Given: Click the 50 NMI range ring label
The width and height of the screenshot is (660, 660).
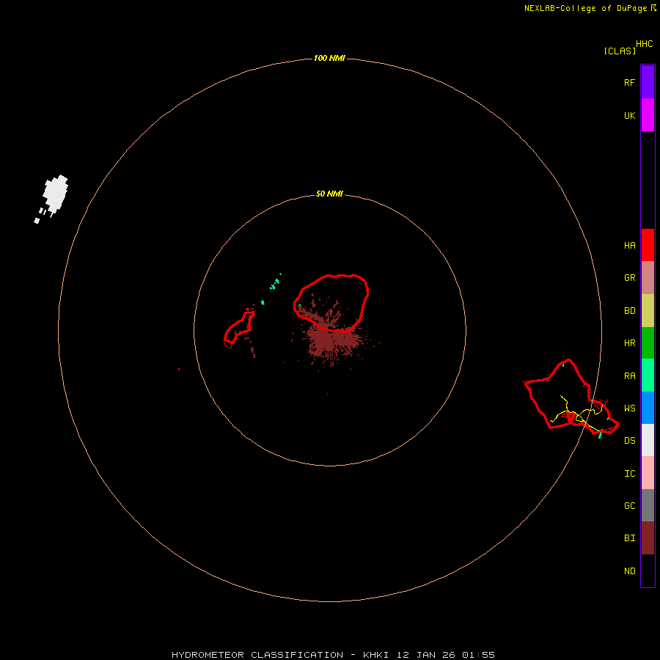Looking at the screenshot, I should click(329, 194).
